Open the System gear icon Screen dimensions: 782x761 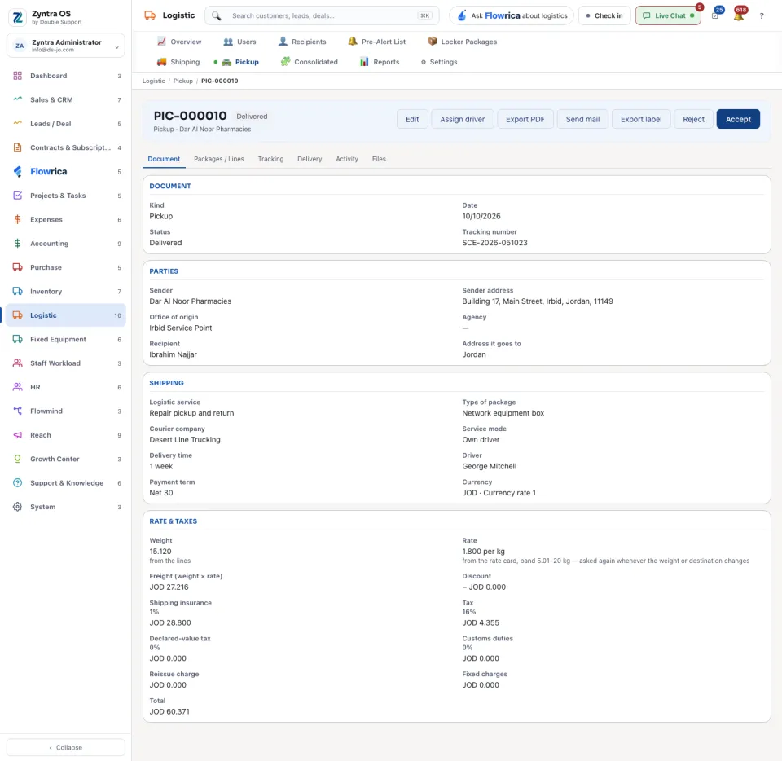[x=17, y=507]
